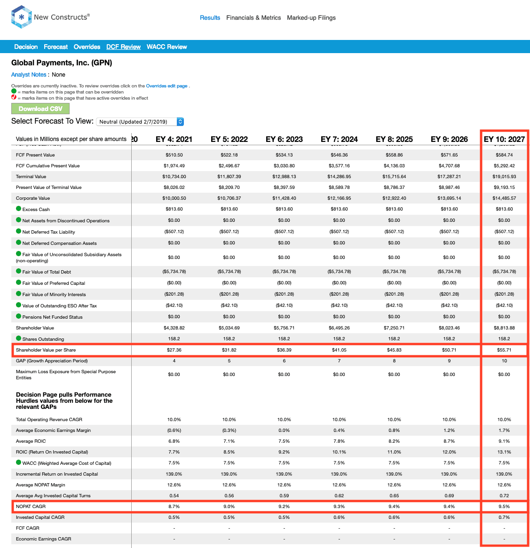Click green dot beside Shares Outstanding
Screen dimensions: 530x548
pos(18,338)
